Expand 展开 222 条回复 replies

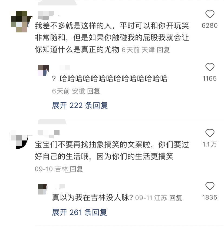[x=80, y=105]
